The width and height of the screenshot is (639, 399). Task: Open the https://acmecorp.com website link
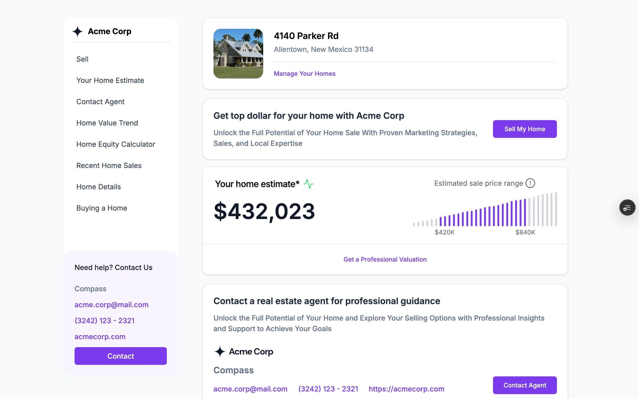click(x=406, y=389)
